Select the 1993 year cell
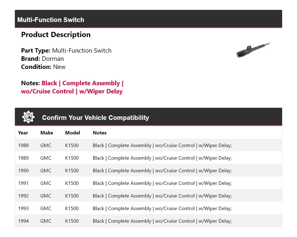The height and width of the screenshot is (237, 297). (x=23, y=209)
